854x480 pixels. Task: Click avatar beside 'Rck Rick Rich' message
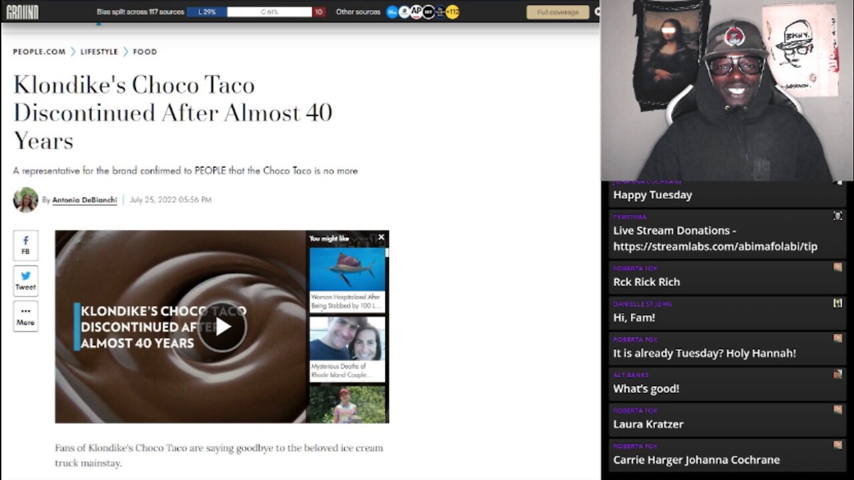[838, 267]
